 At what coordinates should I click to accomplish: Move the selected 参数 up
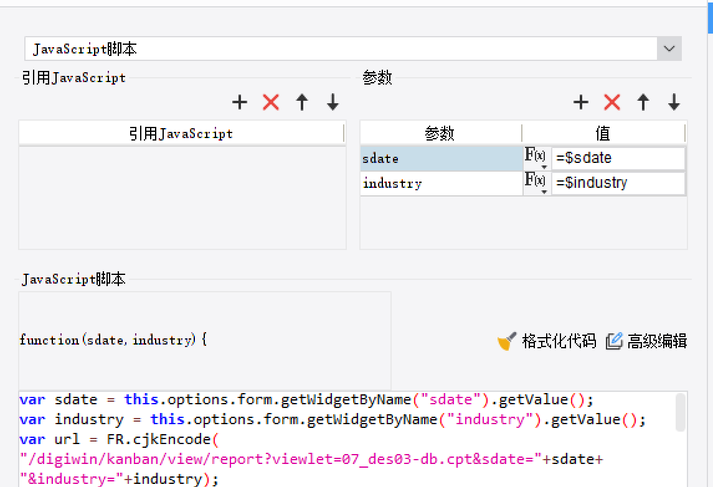643,102
